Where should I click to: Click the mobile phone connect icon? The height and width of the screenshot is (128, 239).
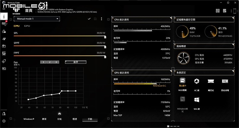pyautogui.click(x=235, y=11)
